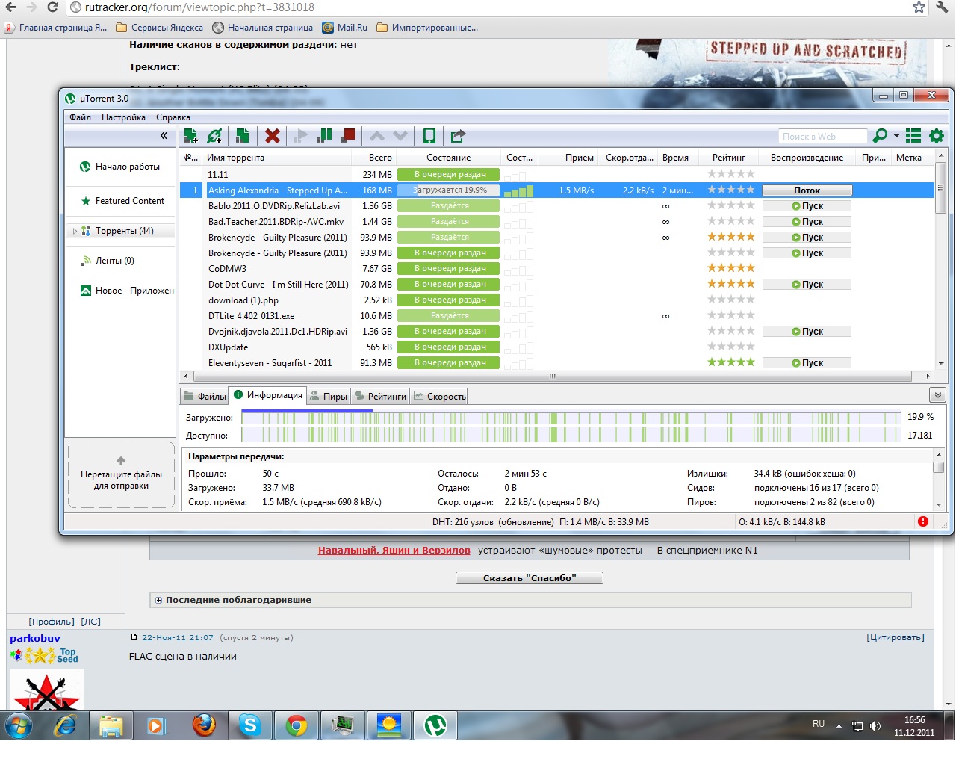Open the Настройка menu
Screen dimensions: 956x765
click(x=123, y=117)
